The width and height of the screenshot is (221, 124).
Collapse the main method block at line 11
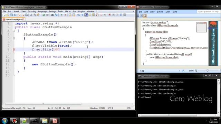pyautogui.click(x=14, y=61)
